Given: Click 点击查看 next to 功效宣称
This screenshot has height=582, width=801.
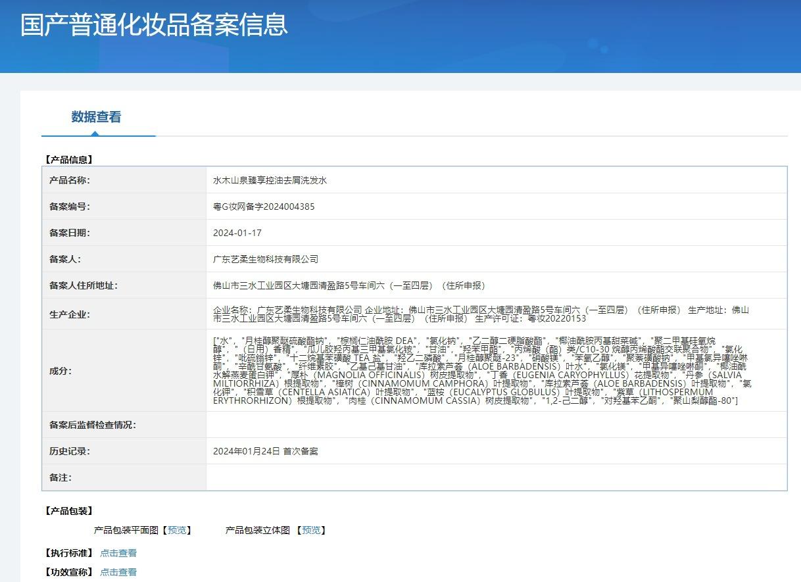Looking at the screenshot, I should [118, 572].
